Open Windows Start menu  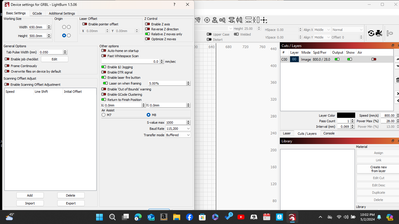[x=99, y=217]
